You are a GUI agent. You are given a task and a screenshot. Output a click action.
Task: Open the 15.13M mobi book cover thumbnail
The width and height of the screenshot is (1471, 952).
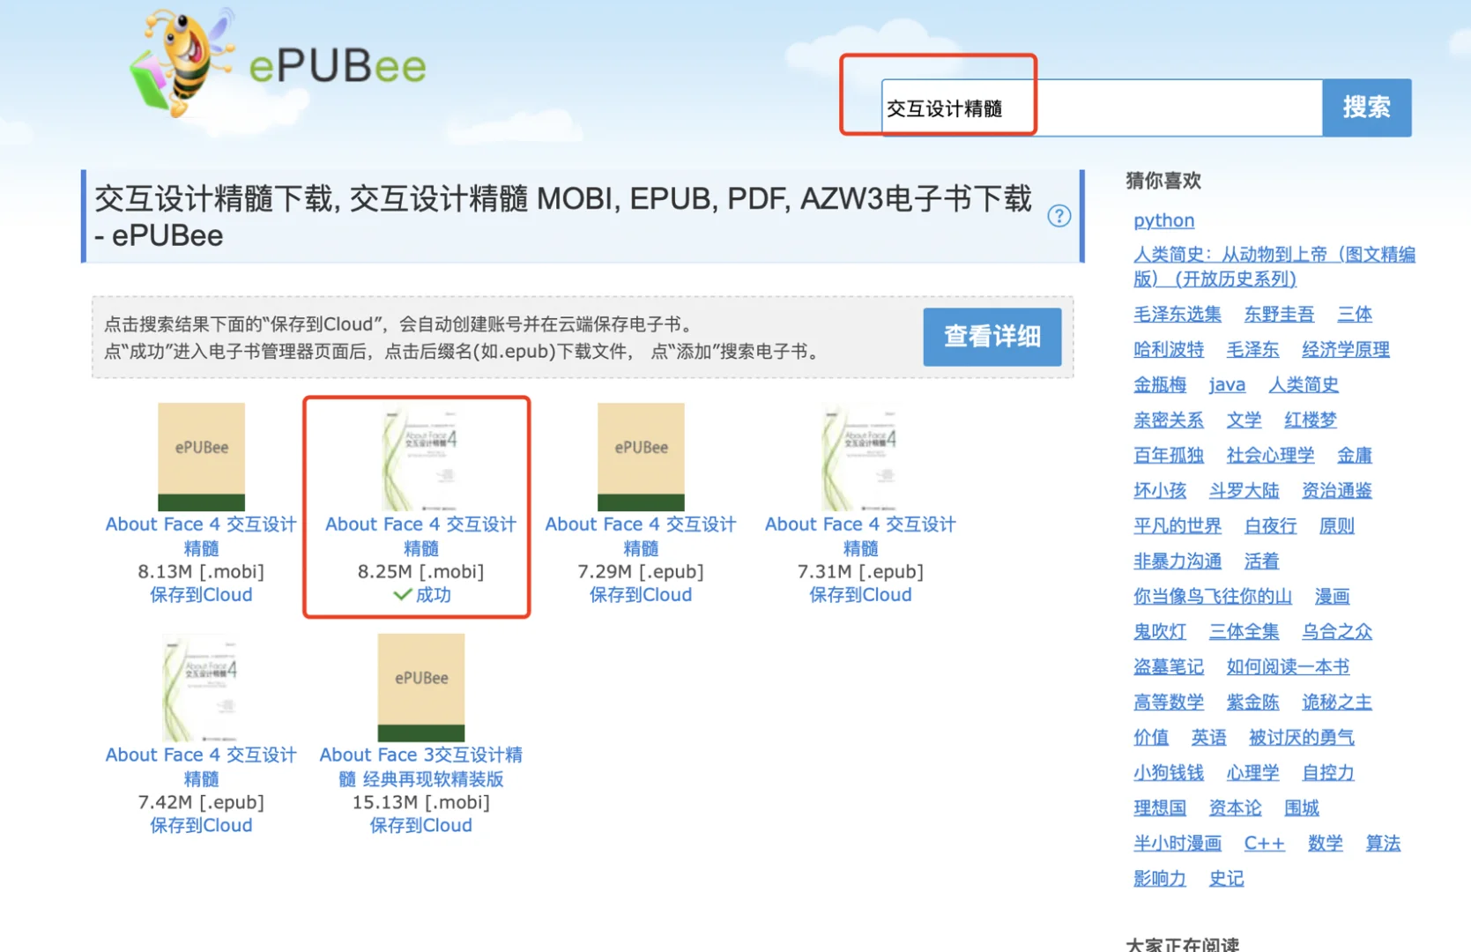coord(421,688)
